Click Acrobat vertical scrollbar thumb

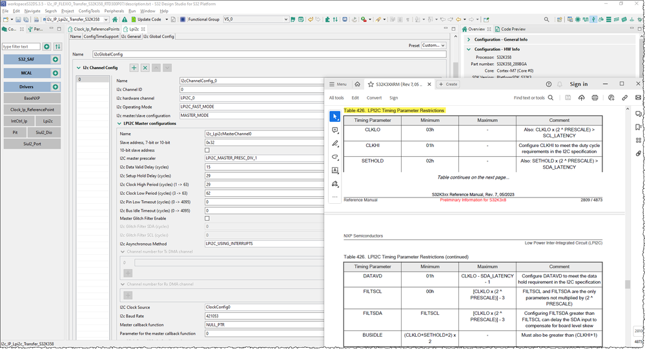click(628, 284)
